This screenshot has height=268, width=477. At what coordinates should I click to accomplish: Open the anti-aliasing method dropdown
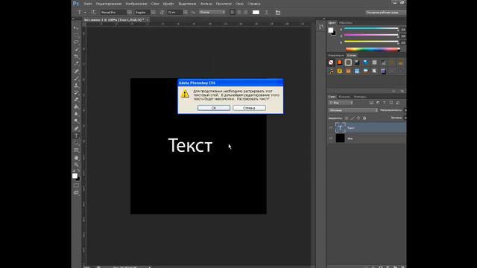(212, 12)
